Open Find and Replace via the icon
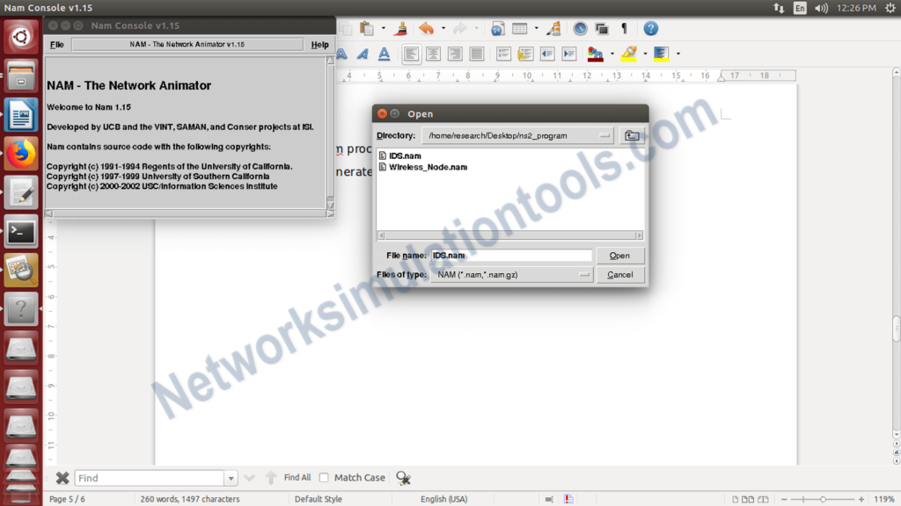The height and width of the screenshot is (506, 901). pos(403,477)
